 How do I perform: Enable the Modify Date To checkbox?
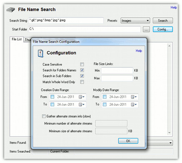click(105, 104)
